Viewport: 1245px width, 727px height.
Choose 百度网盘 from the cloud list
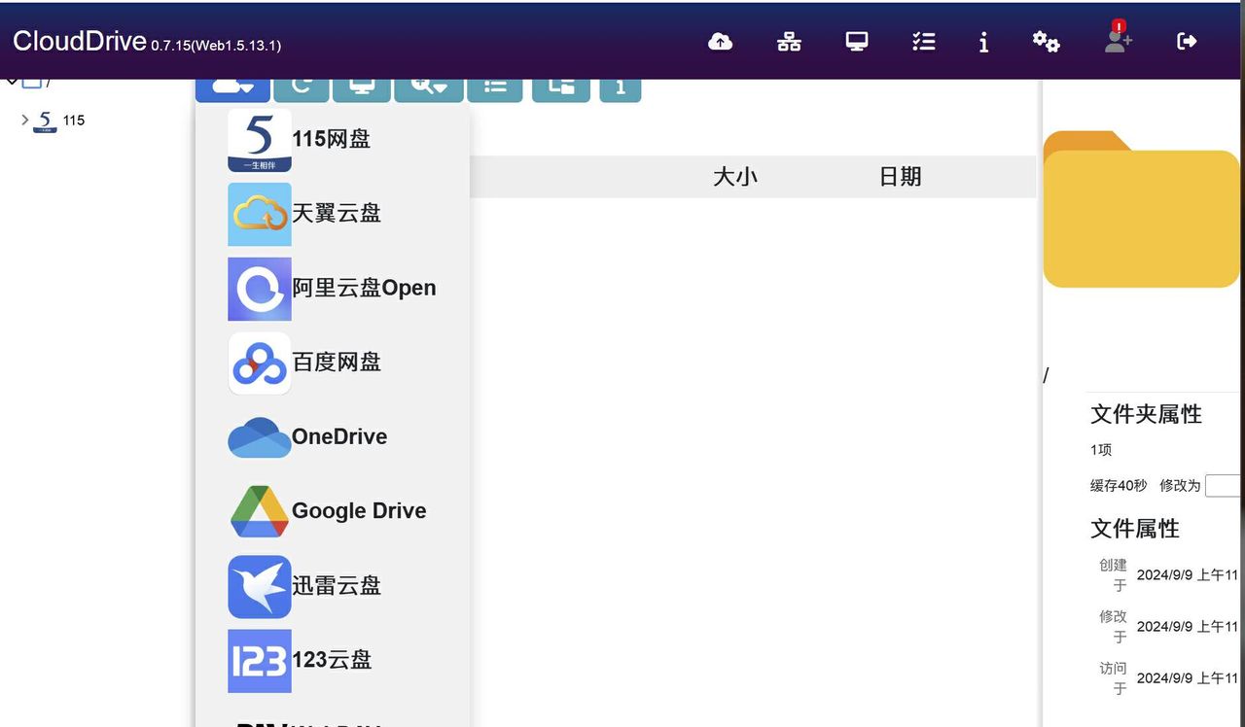332,363
